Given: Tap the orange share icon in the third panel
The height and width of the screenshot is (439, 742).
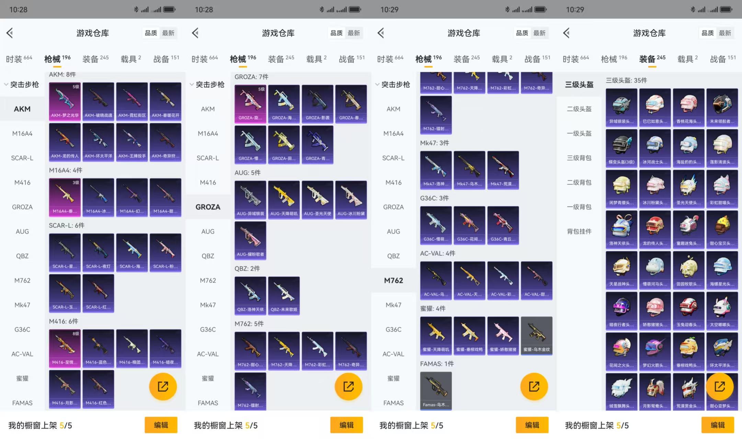Looking at the screenshot, I should pyautogui.click(x=534, y=386).
